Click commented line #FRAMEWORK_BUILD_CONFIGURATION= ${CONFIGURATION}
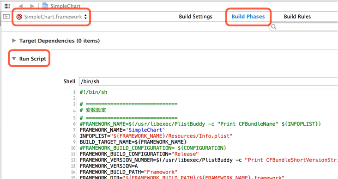The image size is (338, 179). point(153,148)
